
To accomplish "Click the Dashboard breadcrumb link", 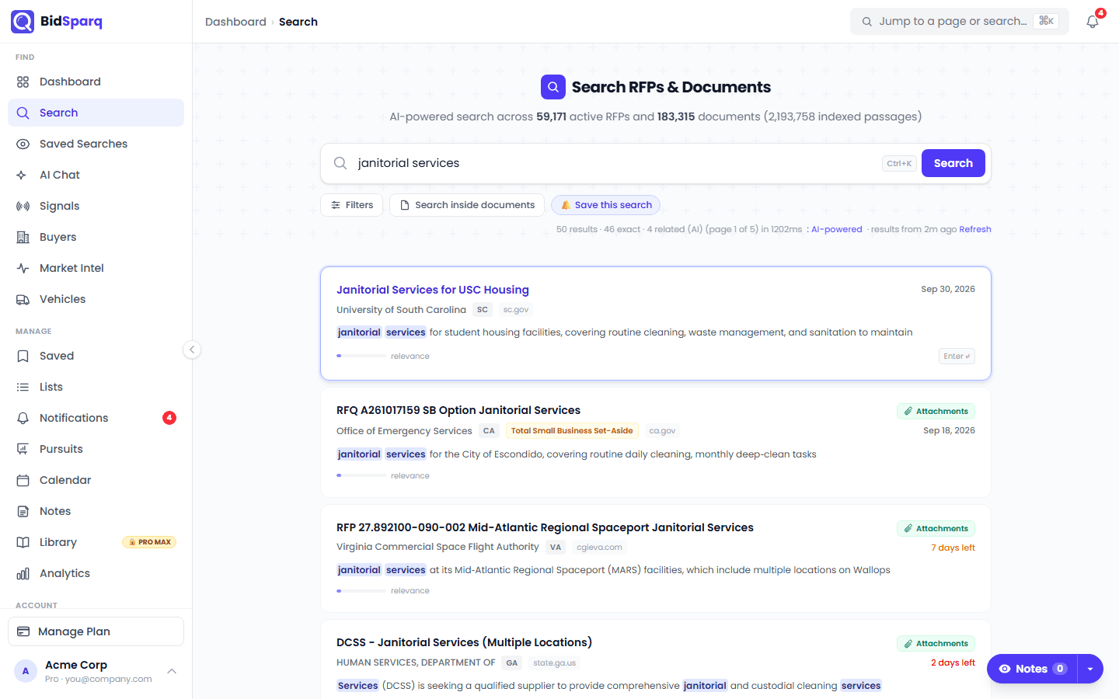I will [235, 22].
